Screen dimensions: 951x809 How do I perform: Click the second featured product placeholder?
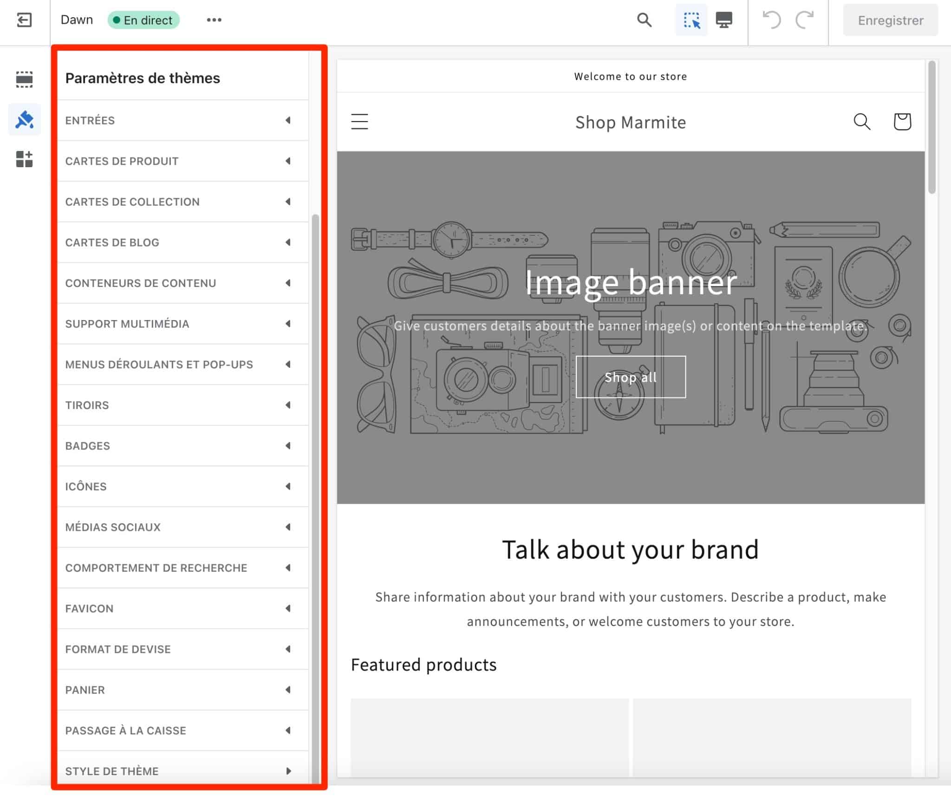pos(772,737)
